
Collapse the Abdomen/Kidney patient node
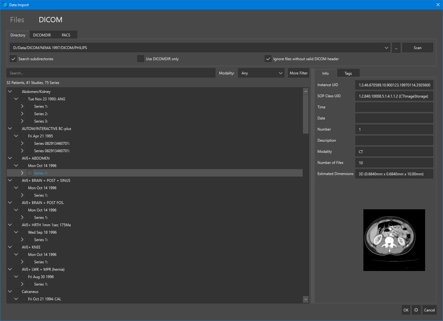10,91
